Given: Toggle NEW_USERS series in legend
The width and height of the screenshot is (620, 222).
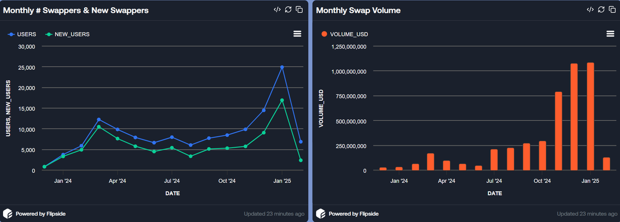Looking at the screenshot, I should 68,34.
